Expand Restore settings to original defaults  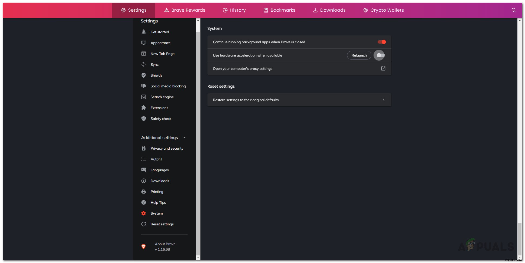(383, 100)
